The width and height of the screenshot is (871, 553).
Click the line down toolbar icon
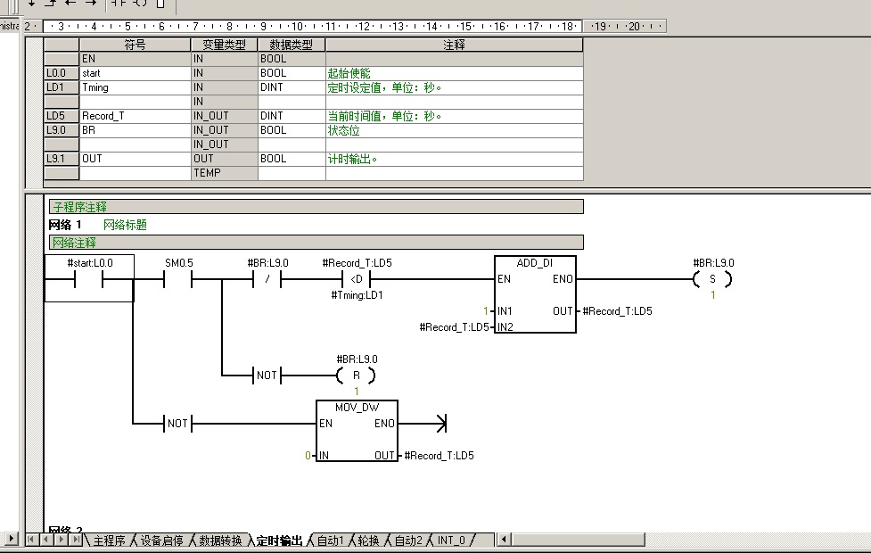[31, 4]
